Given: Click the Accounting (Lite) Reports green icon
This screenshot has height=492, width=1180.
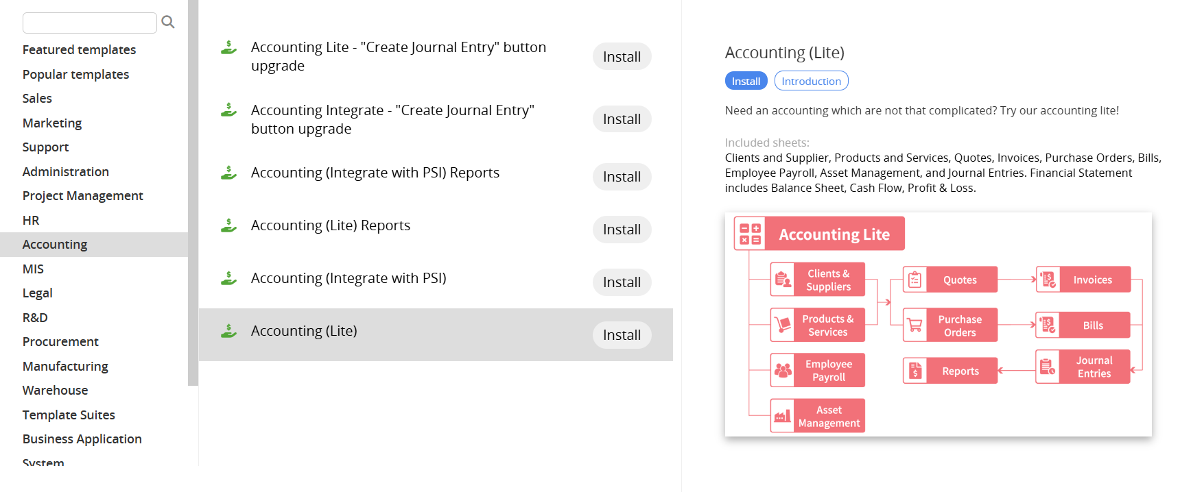Looking at the screenshot, I should pyautogui.click(x=228, y=226).
